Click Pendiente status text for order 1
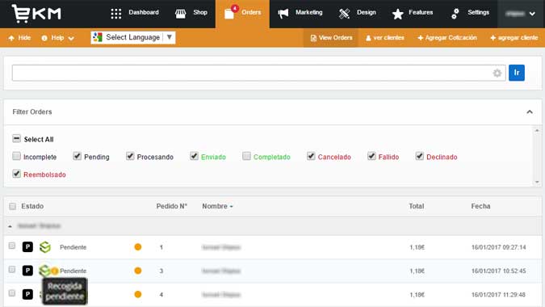 click(x=73, y=247)
